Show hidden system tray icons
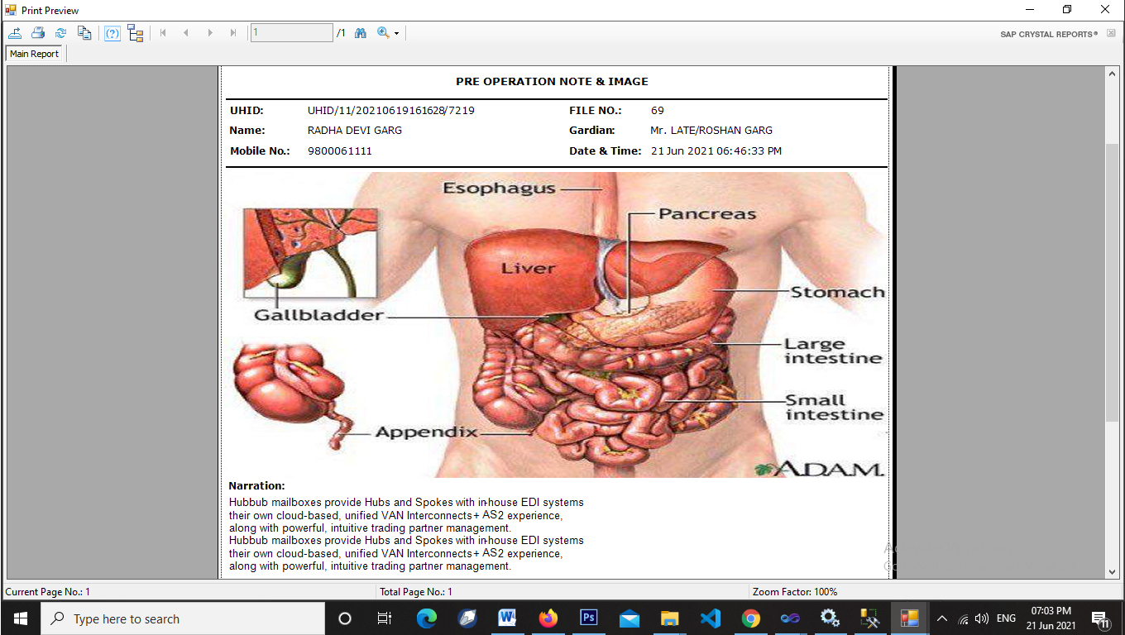The height and width of the screenshot is (635, 1125). (x=941, y=618)
